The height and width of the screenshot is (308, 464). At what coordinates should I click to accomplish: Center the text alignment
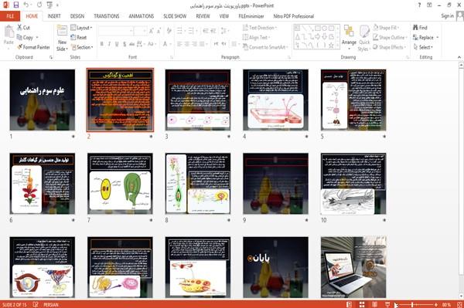pyautogui.click(x=187, y=44)
